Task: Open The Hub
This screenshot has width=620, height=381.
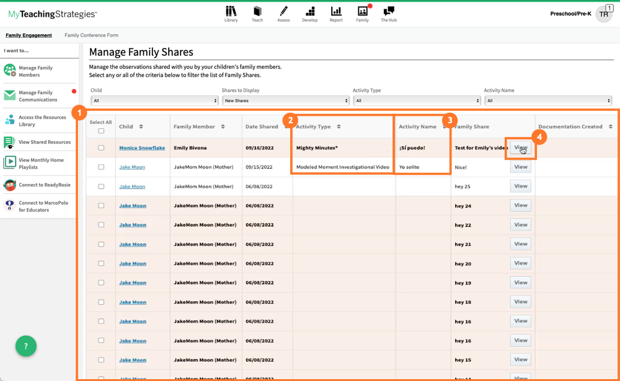Action: [389, 14]
